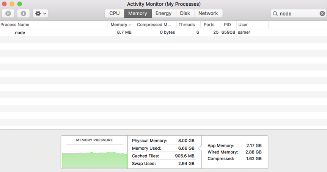Click App Memory 2.17 GB value

[254, 145]
